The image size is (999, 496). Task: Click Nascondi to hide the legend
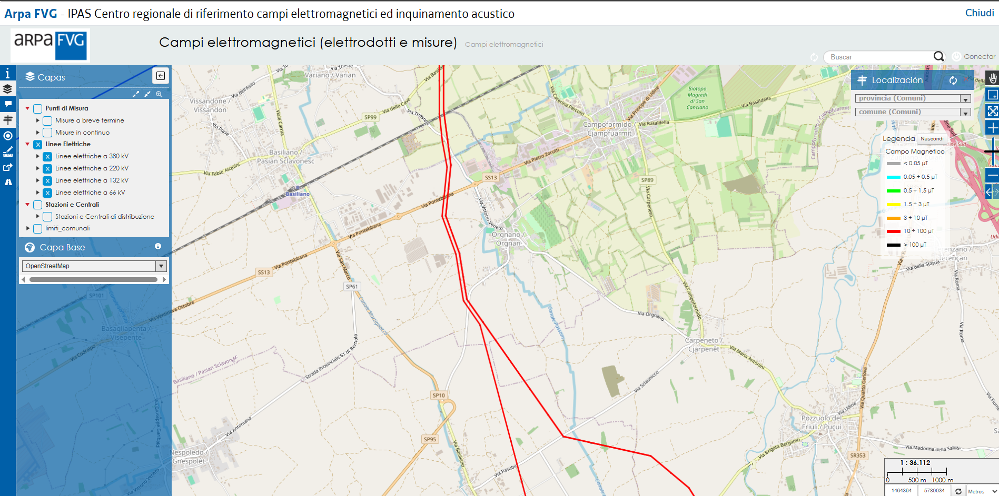932,139
